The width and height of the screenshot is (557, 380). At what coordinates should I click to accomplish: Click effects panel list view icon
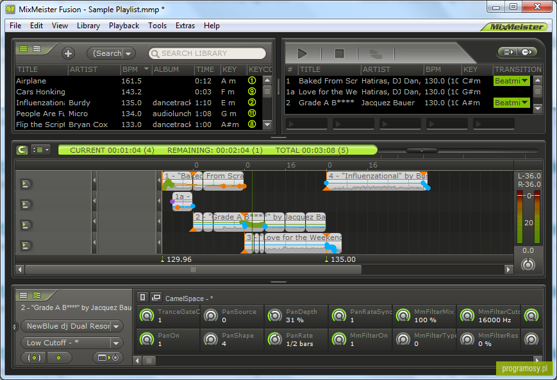(x=24, y=295)
